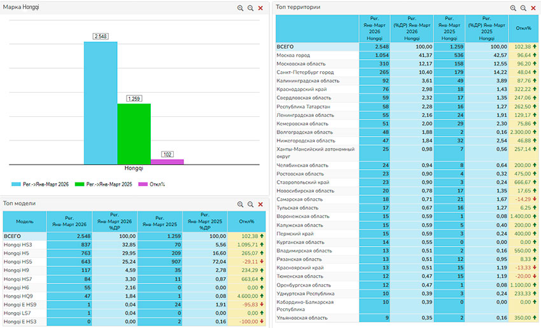The height and width of the screenshot is (328, 541).
Task: Sort by the Модель column header
Action: click(24, 222)
